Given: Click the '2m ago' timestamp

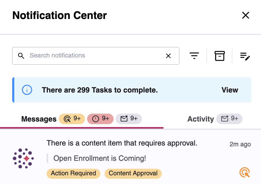Looking at the screenshot, I should tap(240, 144).
